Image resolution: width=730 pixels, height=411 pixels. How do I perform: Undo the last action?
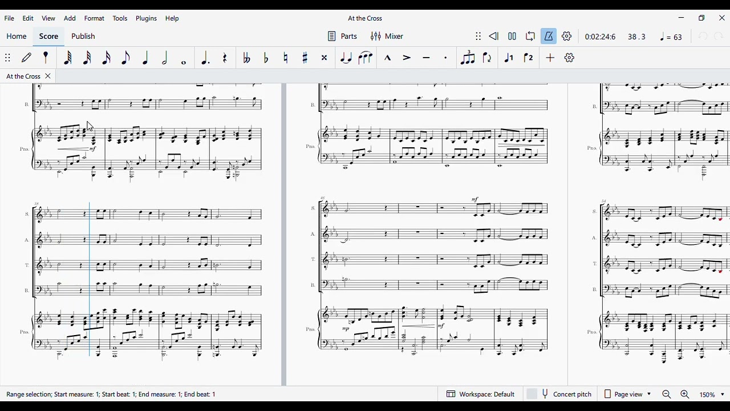[703, 37]
